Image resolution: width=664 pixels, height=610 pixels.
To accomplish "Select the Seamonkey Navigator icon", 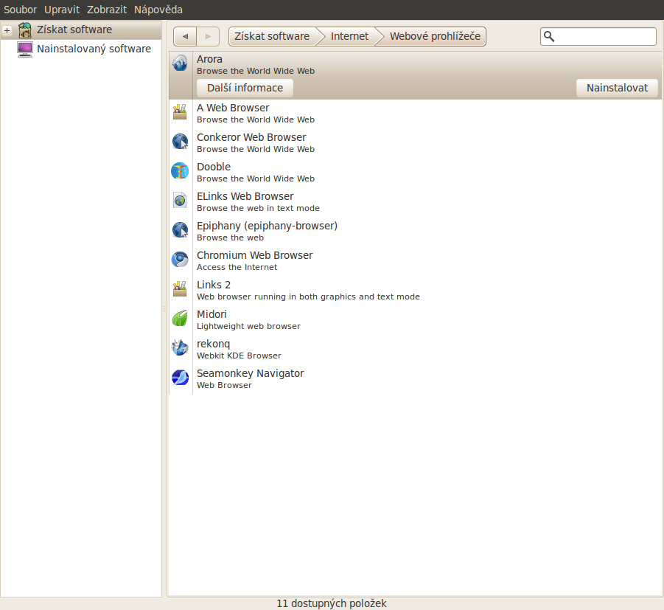I will (x=180, y=378).
